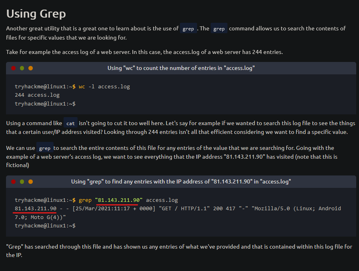
Task: Click the closing text 'the IP.'
Action: pyautogui.click(x=14, y=255)
